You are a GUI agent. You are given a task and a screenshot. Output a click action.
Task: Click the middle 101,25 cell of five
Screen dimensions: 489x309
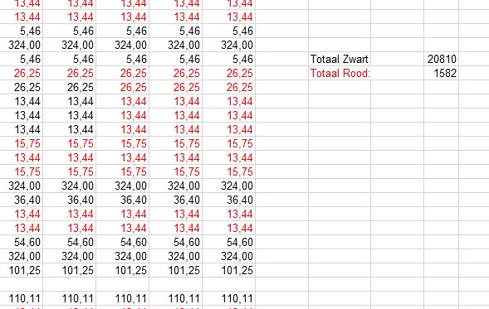[123, 270]
